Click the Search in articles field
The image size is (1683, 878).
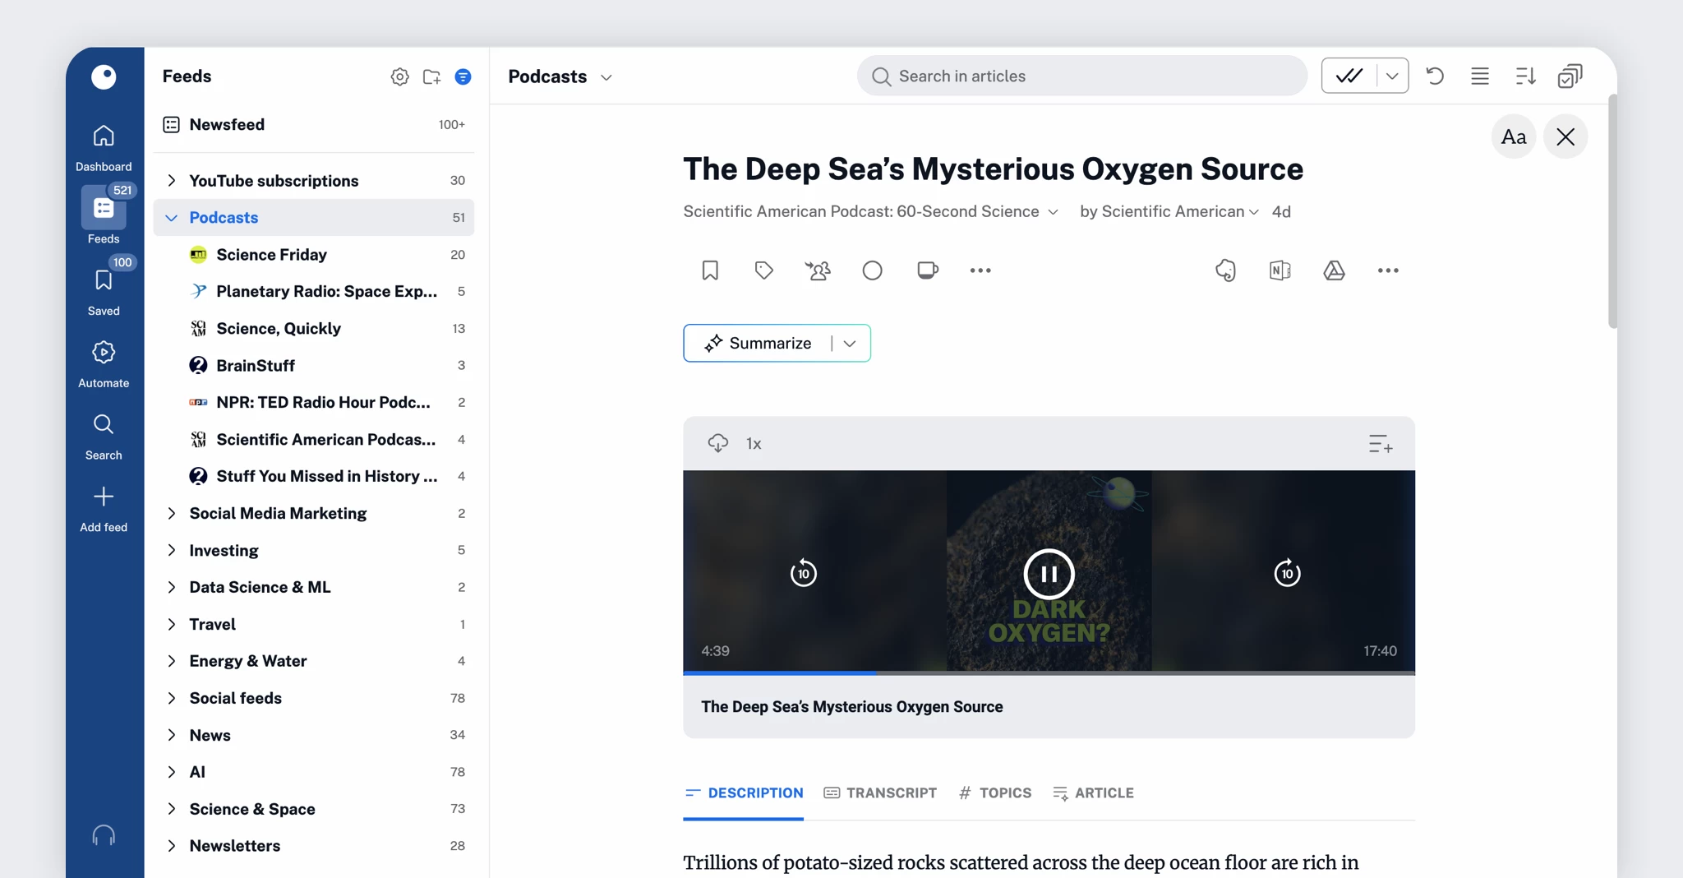click(x=1081, y=76)
